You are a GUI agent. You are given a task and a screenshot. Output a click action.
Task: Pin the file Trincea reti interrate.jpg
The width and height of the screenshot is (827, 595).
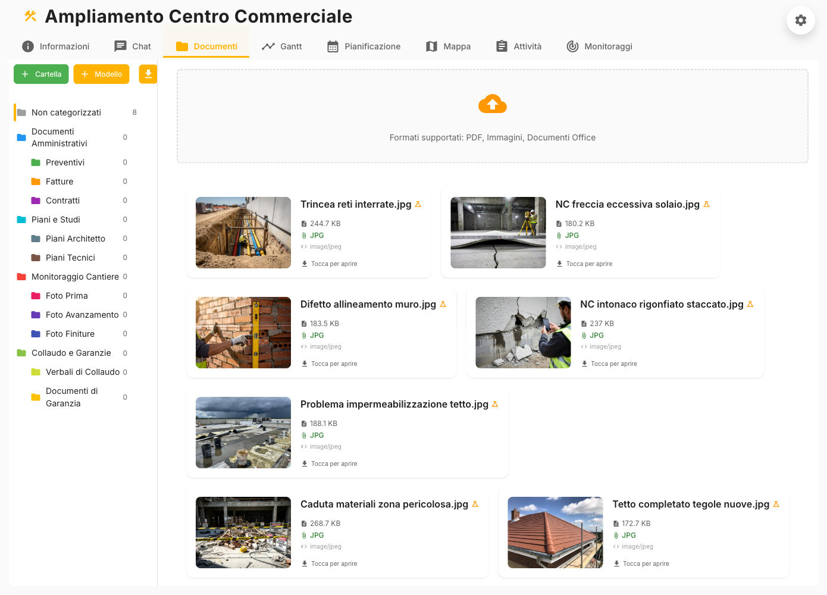[x=418, y=203]
